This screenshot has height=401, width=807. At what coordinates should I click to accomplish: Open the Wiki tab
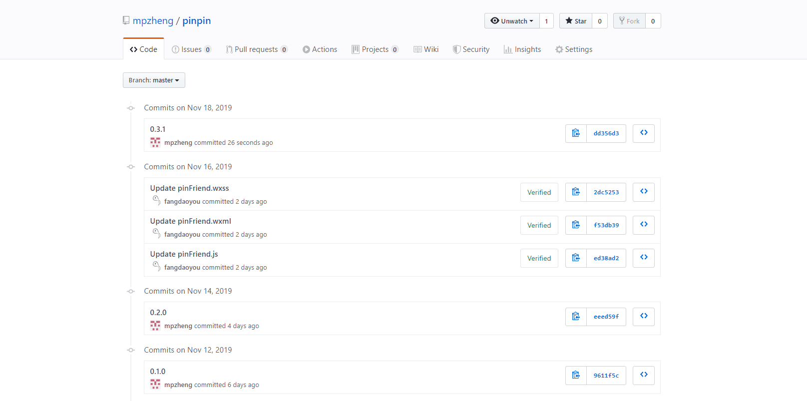[x=426, y=49]
